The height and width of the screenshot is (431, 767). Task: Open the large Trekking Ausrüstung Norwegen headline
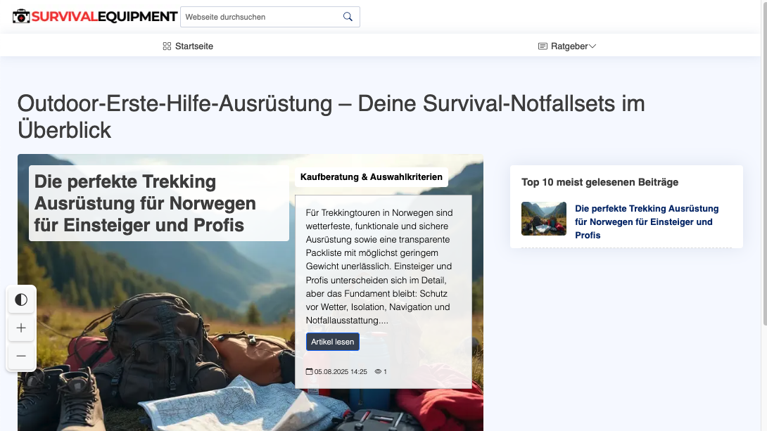145,203
